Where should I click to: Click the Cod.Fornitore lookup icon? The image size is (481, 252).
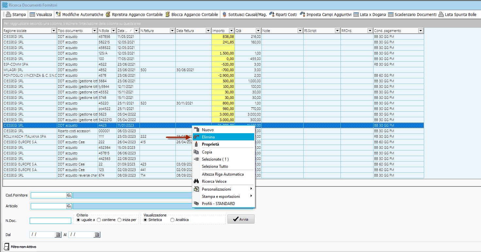(x=69, y=195)
